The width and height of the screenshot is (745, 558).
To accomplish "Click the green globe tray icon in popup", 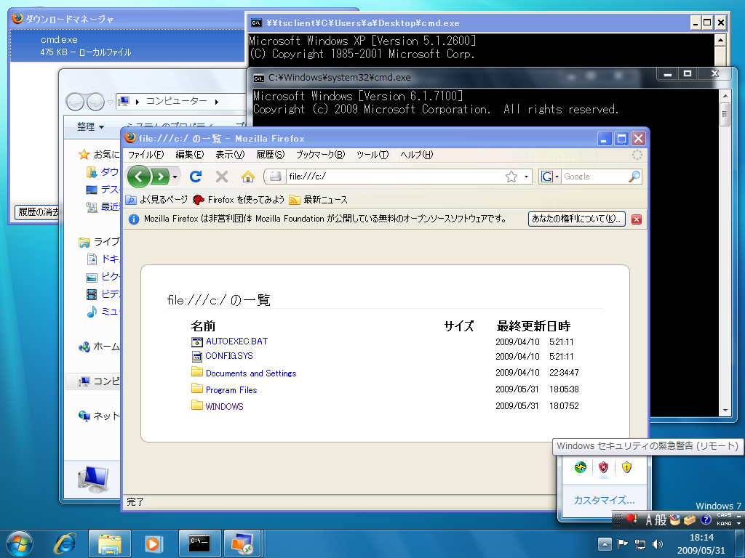I will click(580, 467).
